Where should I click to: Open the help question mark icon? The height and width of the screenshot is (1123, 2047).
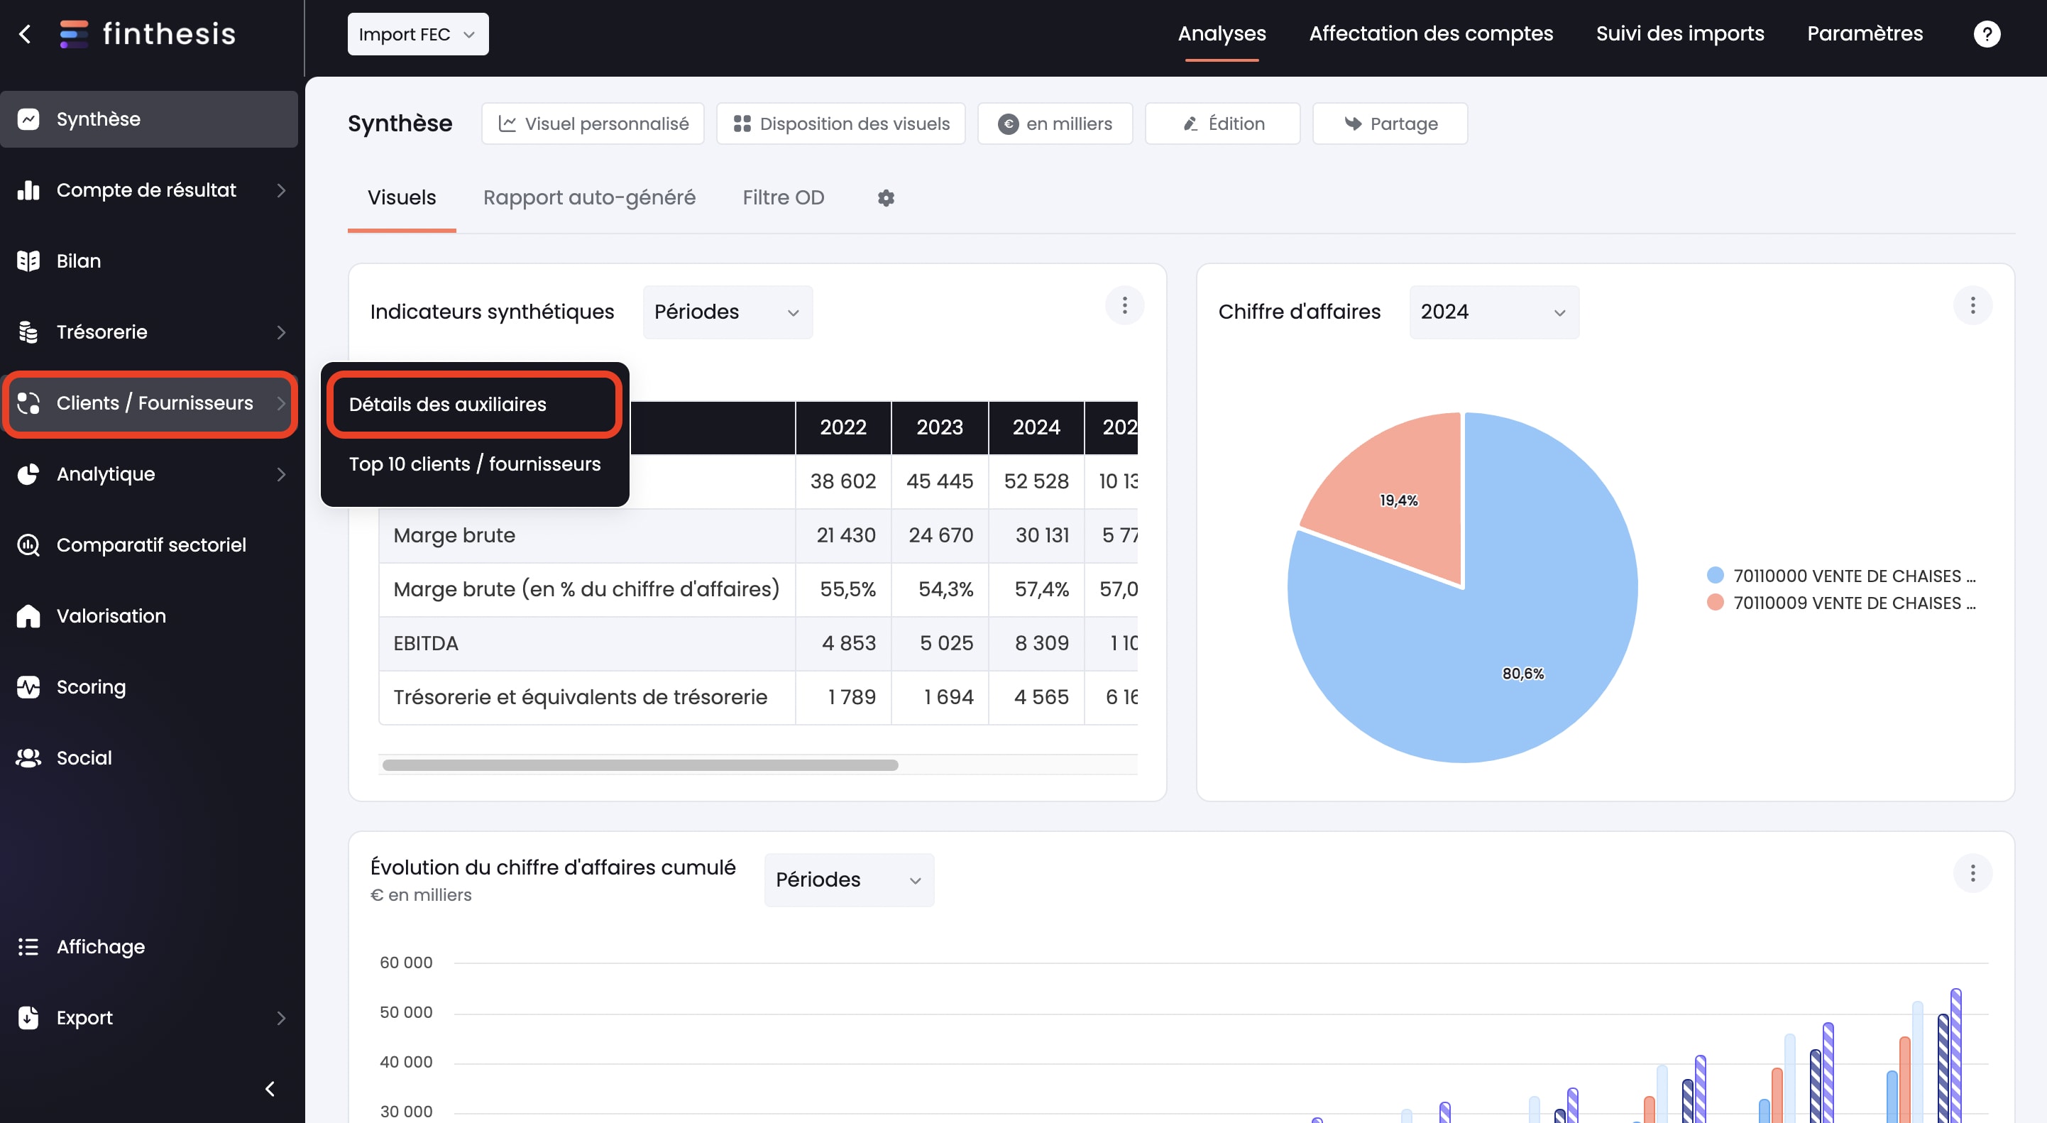click(x=1987, y=34)
